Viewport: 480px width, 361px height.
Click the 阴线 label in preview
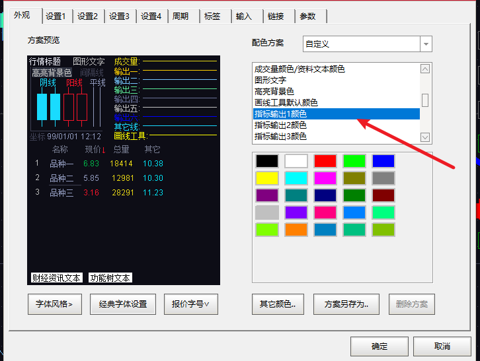(x=48, y=82)
